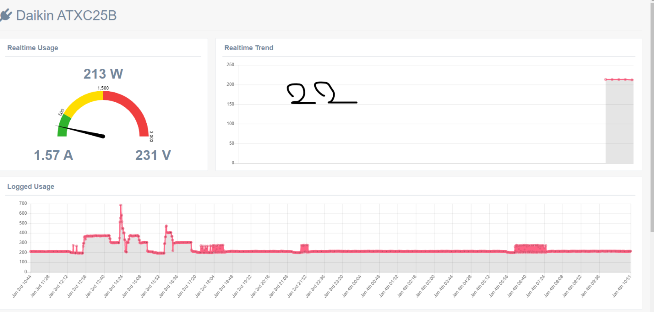654x312 pixels.
Task: Click the last data point in Realtime Trend
Action: [632, 80]
